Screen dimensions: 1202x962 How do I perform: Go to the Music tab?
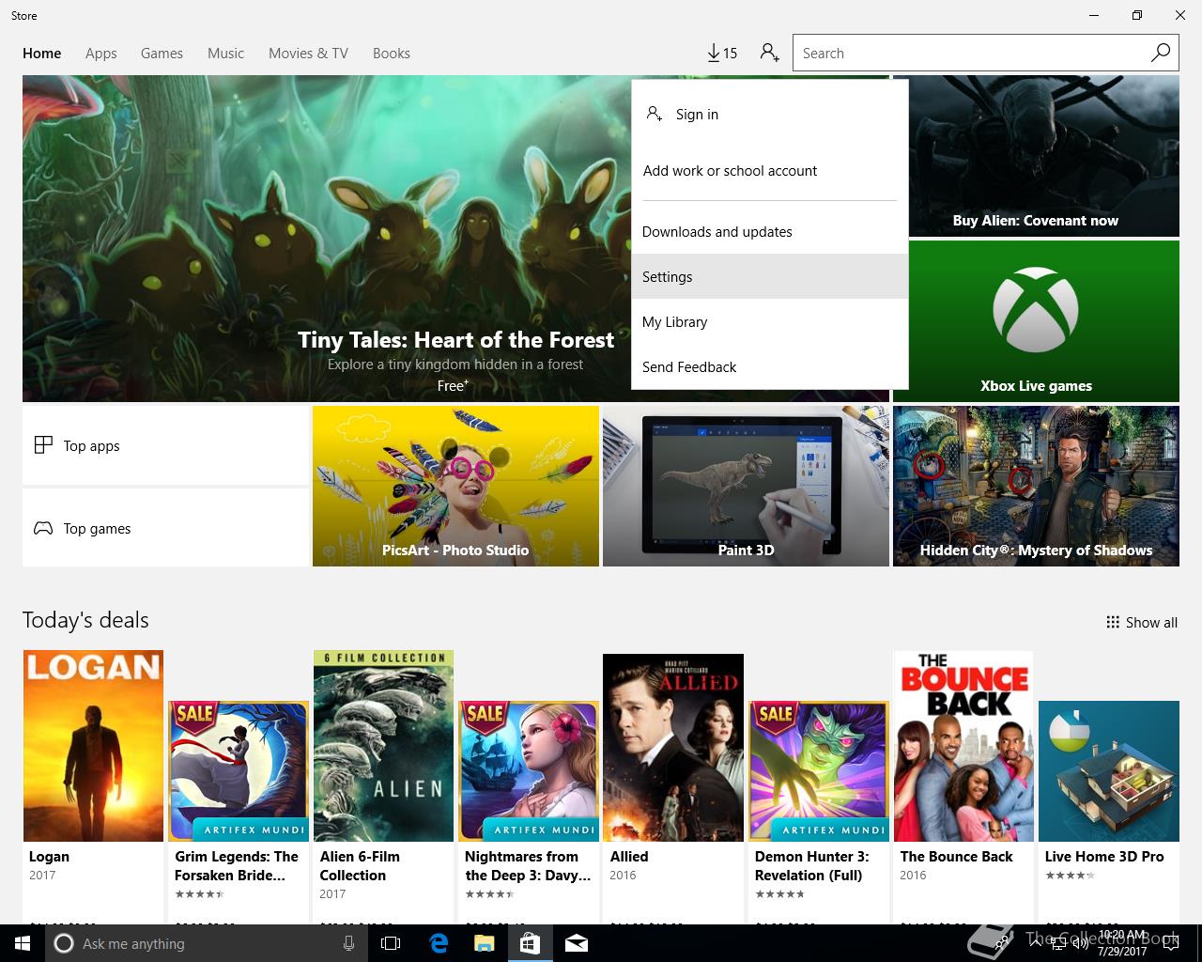tap(225, 54)
